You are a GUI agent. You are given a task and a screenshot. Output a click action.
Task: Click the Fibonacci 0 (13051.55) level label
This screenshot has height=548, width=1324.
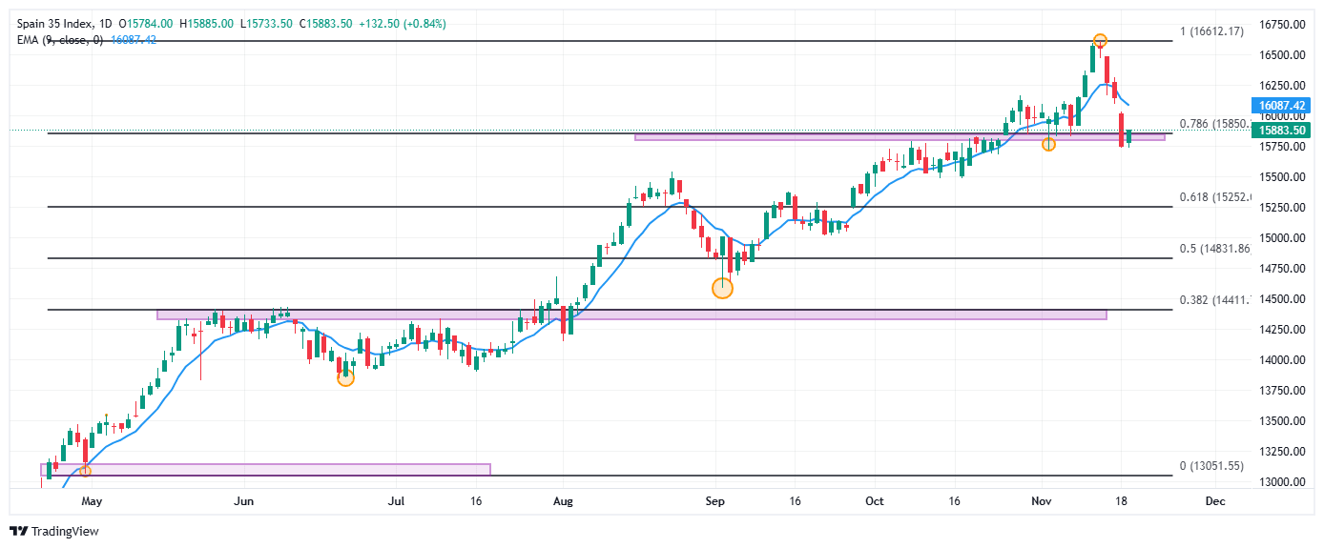[x=1211, y=465]
